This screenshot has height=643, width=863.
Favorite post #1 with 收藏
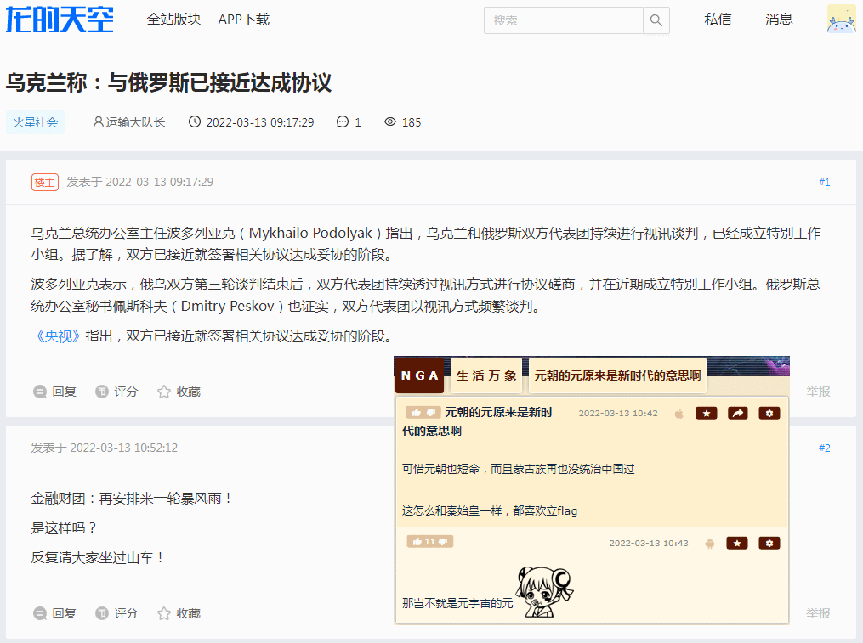pyautogui.click(x=179, y=392)
